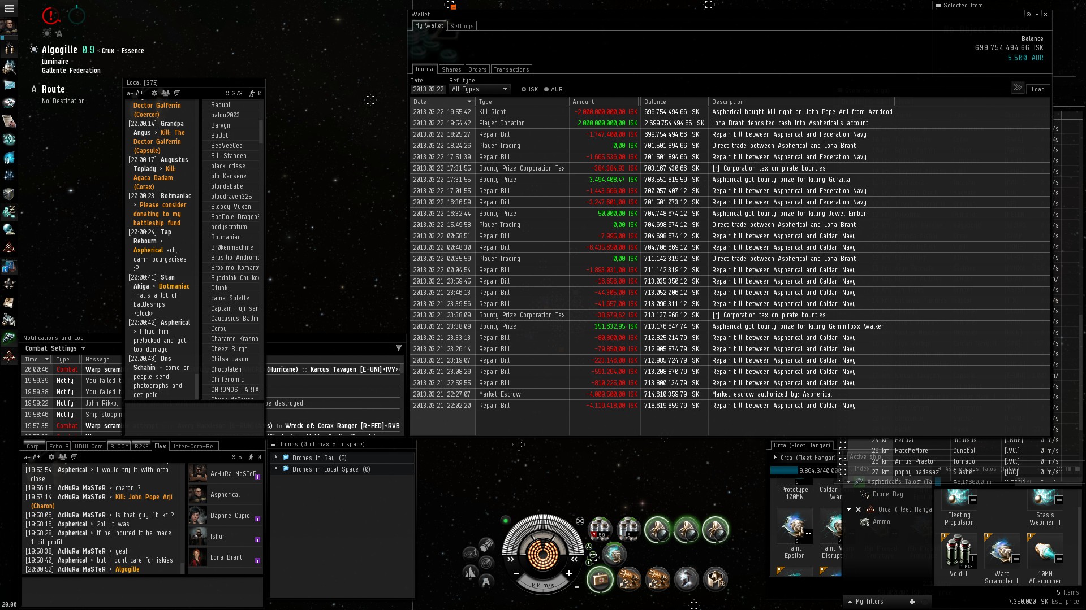This screenshot has width=1086, height=610.
Task: Select the ISK radio button
Action: 524,89
